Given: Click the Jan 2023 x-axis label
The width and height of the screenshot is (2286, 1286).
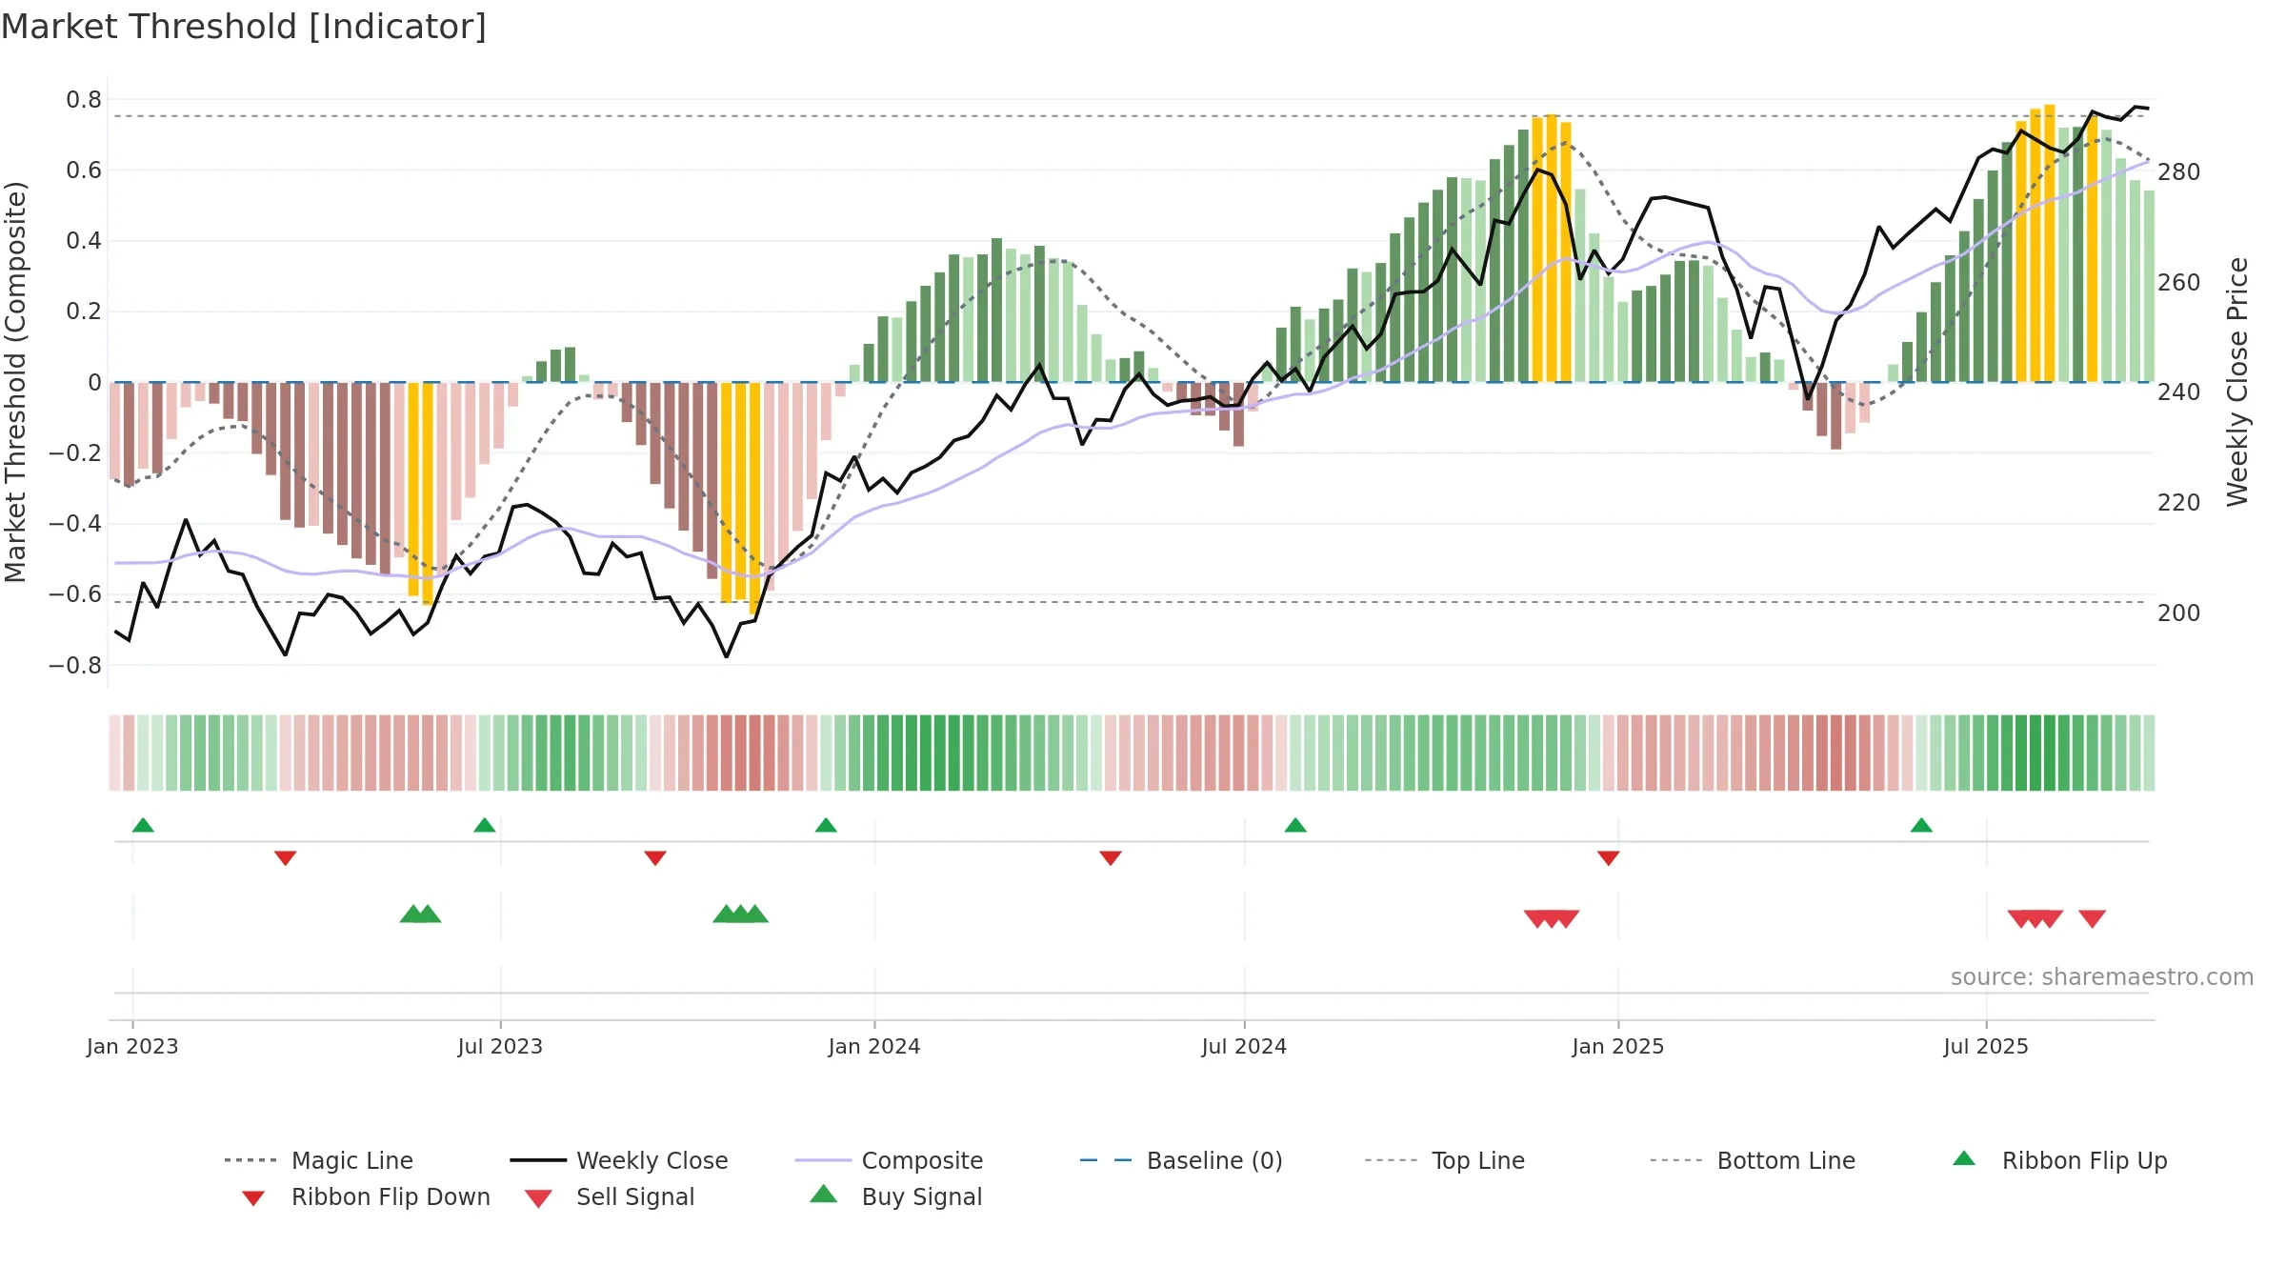Looking at the screenshot, I should [x=132, y=1046].
